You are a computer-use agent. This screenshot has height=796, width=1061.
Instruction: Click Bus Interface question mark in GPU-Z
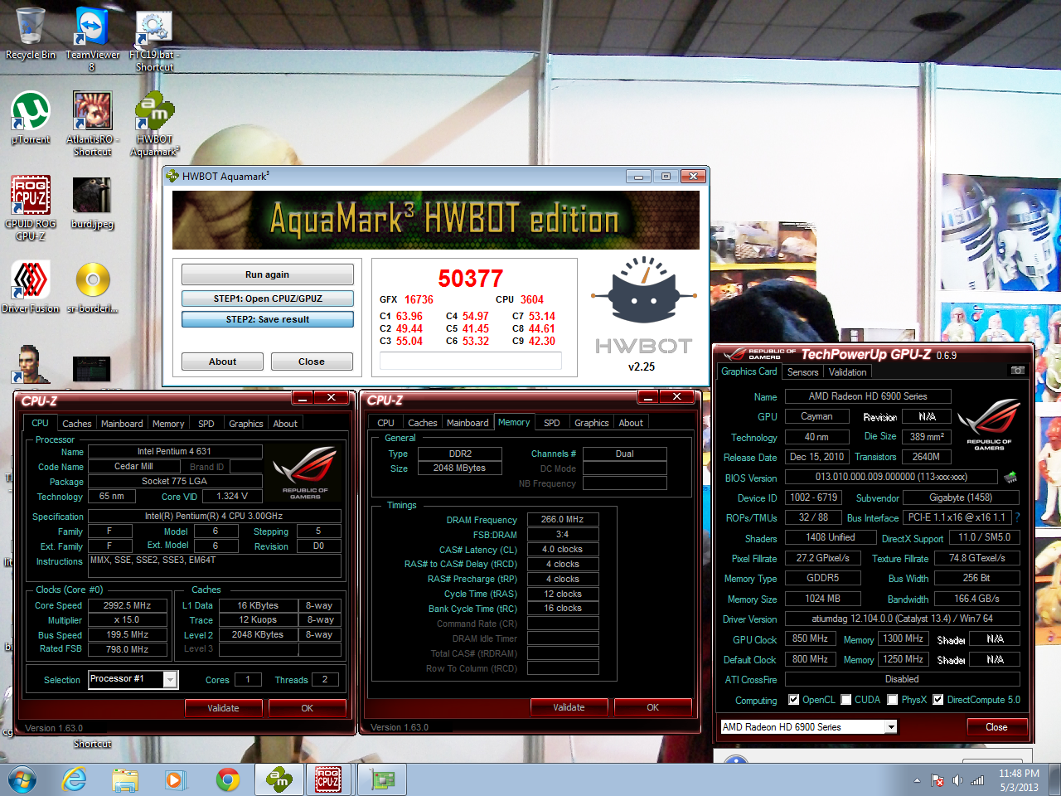click(1017, 517)
